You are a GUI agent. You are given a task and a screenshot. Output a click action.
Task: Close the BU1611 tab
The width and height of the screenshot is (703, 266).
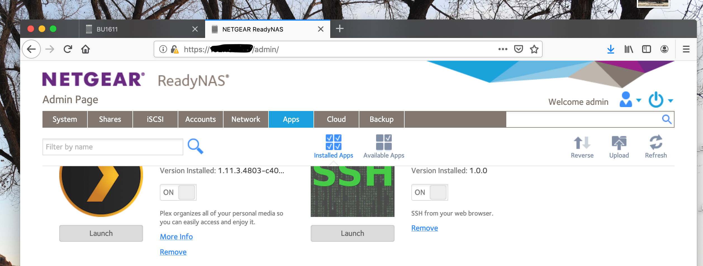tap(195, 29)
